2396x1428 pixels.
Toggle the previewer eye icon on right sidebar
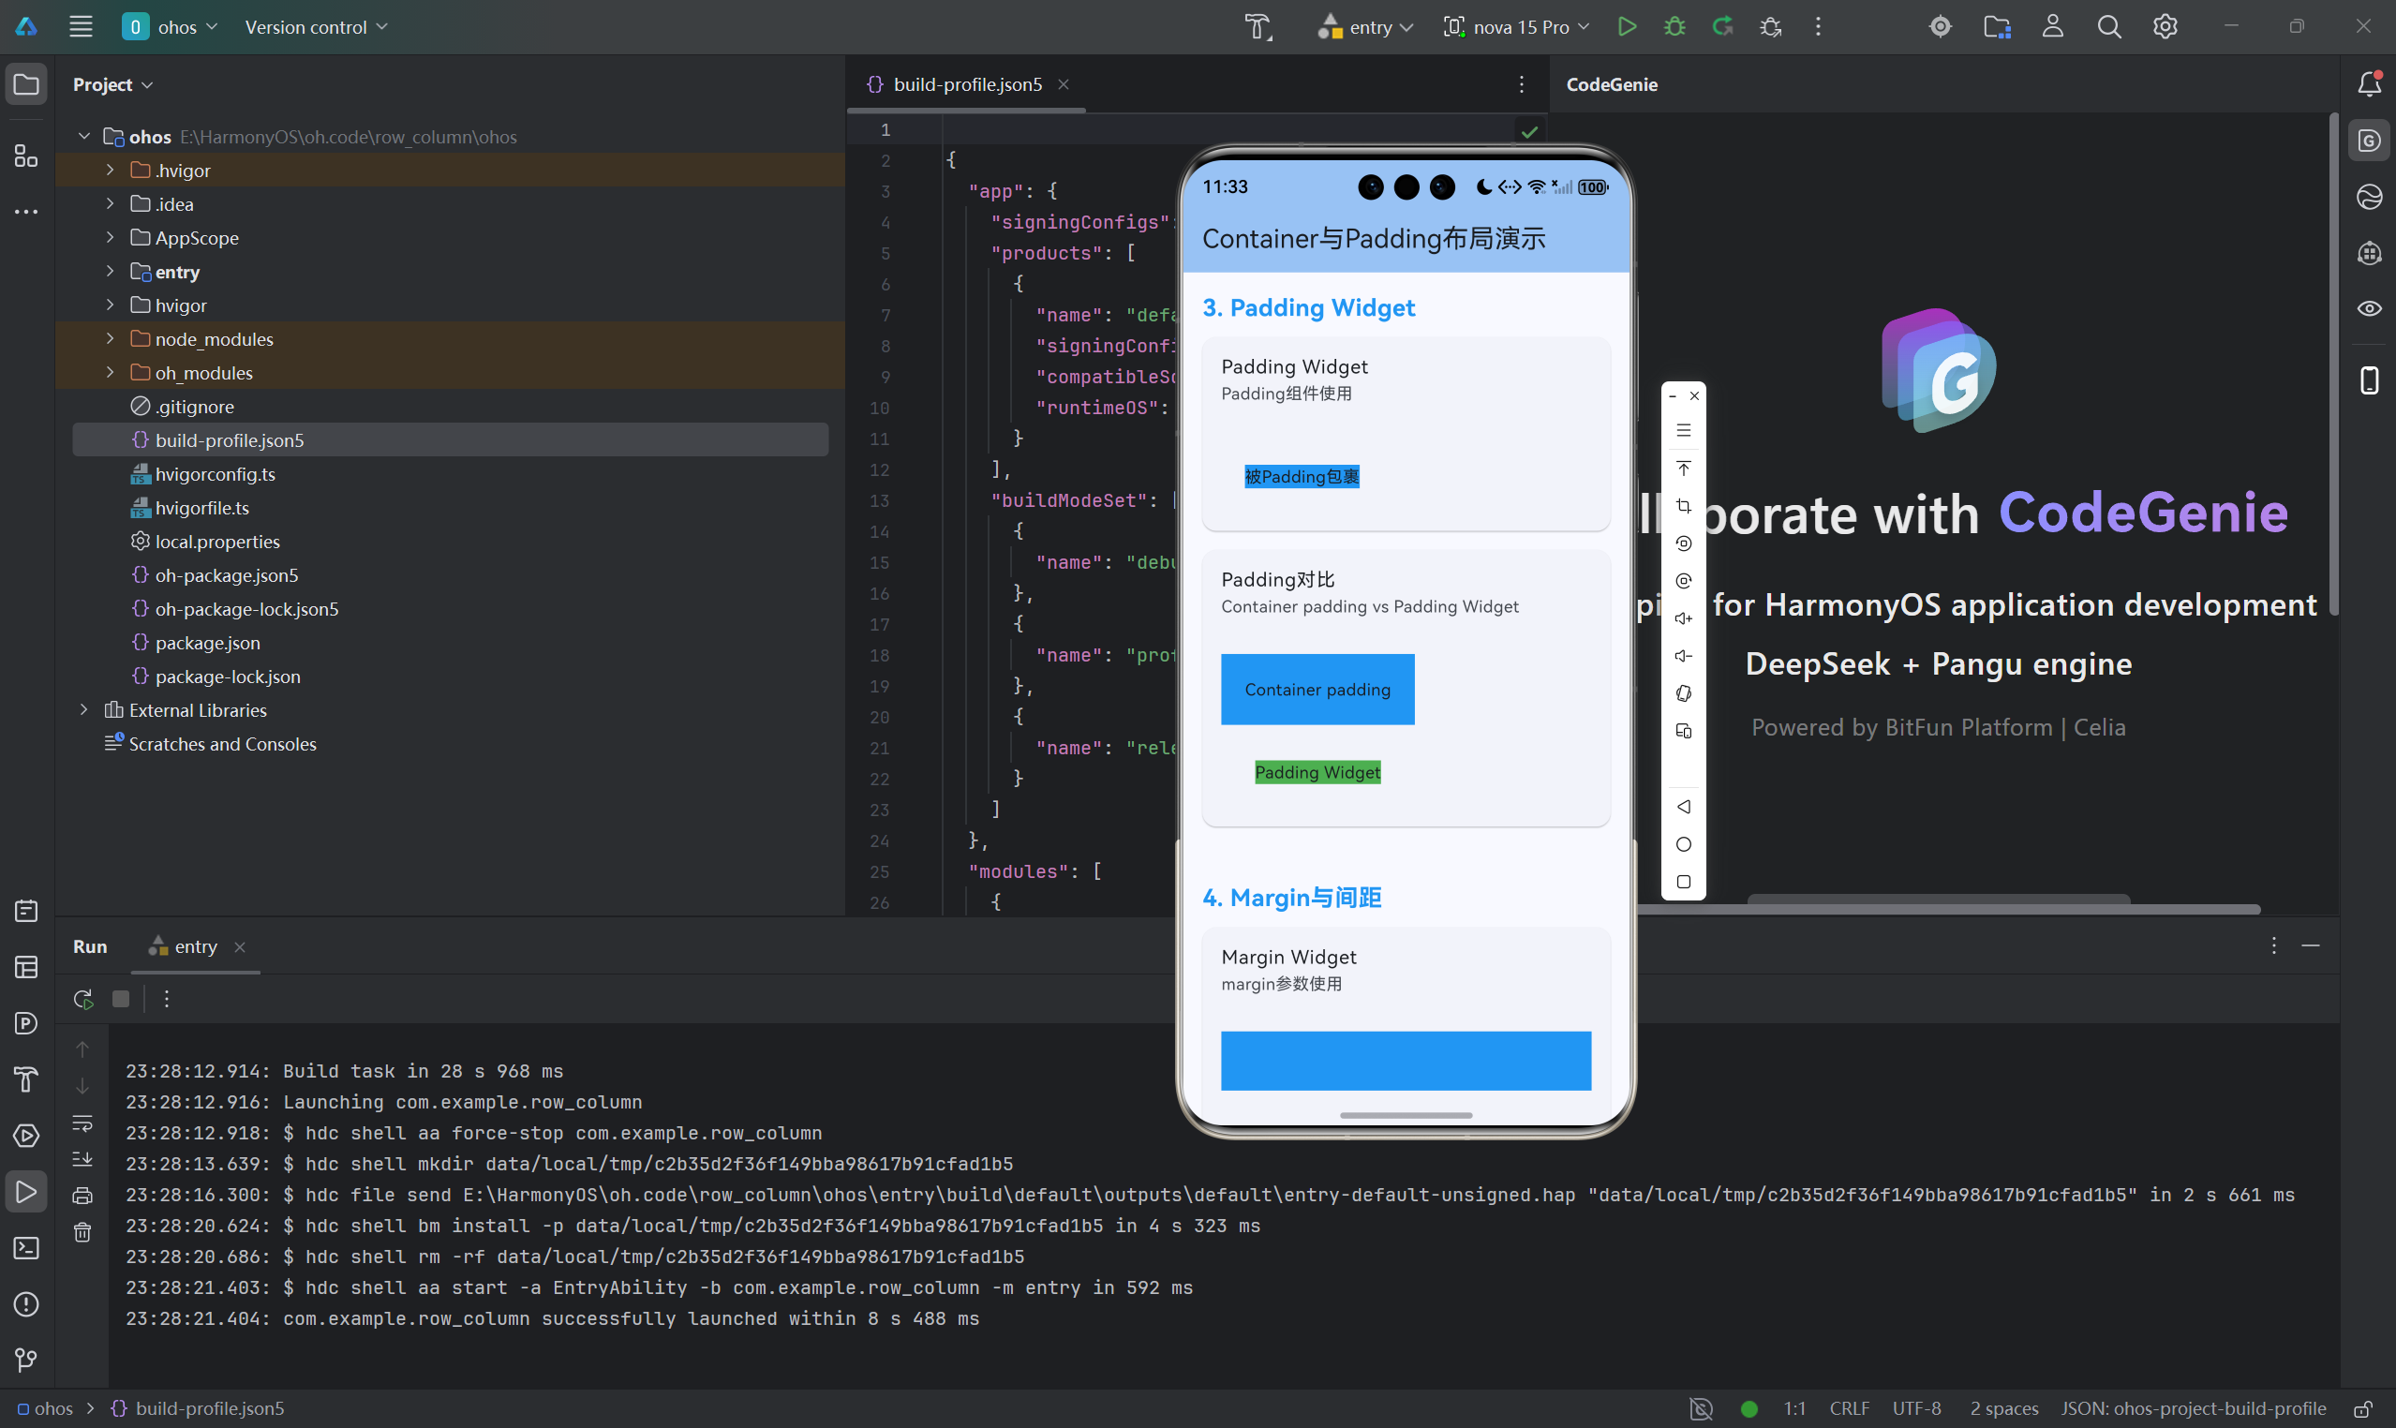tap(2369, 309)
